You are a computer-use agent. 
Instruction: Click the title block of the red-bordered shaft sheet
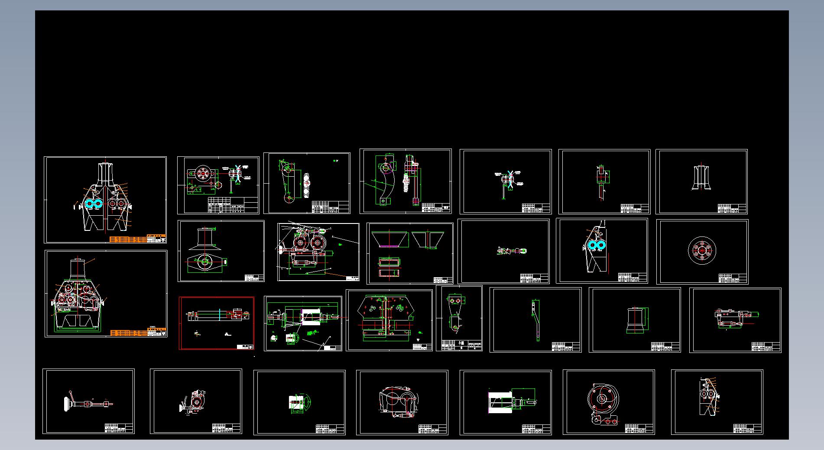[x=245, y=346]
